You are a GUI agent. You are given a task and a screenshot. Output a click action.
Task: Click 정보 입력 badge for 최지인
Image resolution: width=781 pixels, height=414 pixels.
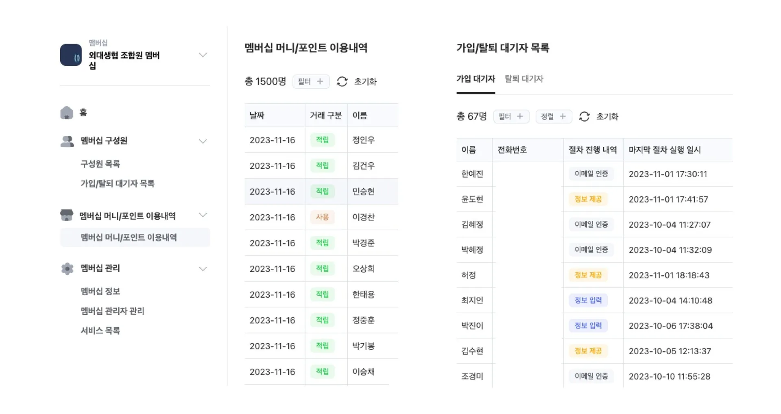pyautogui.click(x=588, y=301)
